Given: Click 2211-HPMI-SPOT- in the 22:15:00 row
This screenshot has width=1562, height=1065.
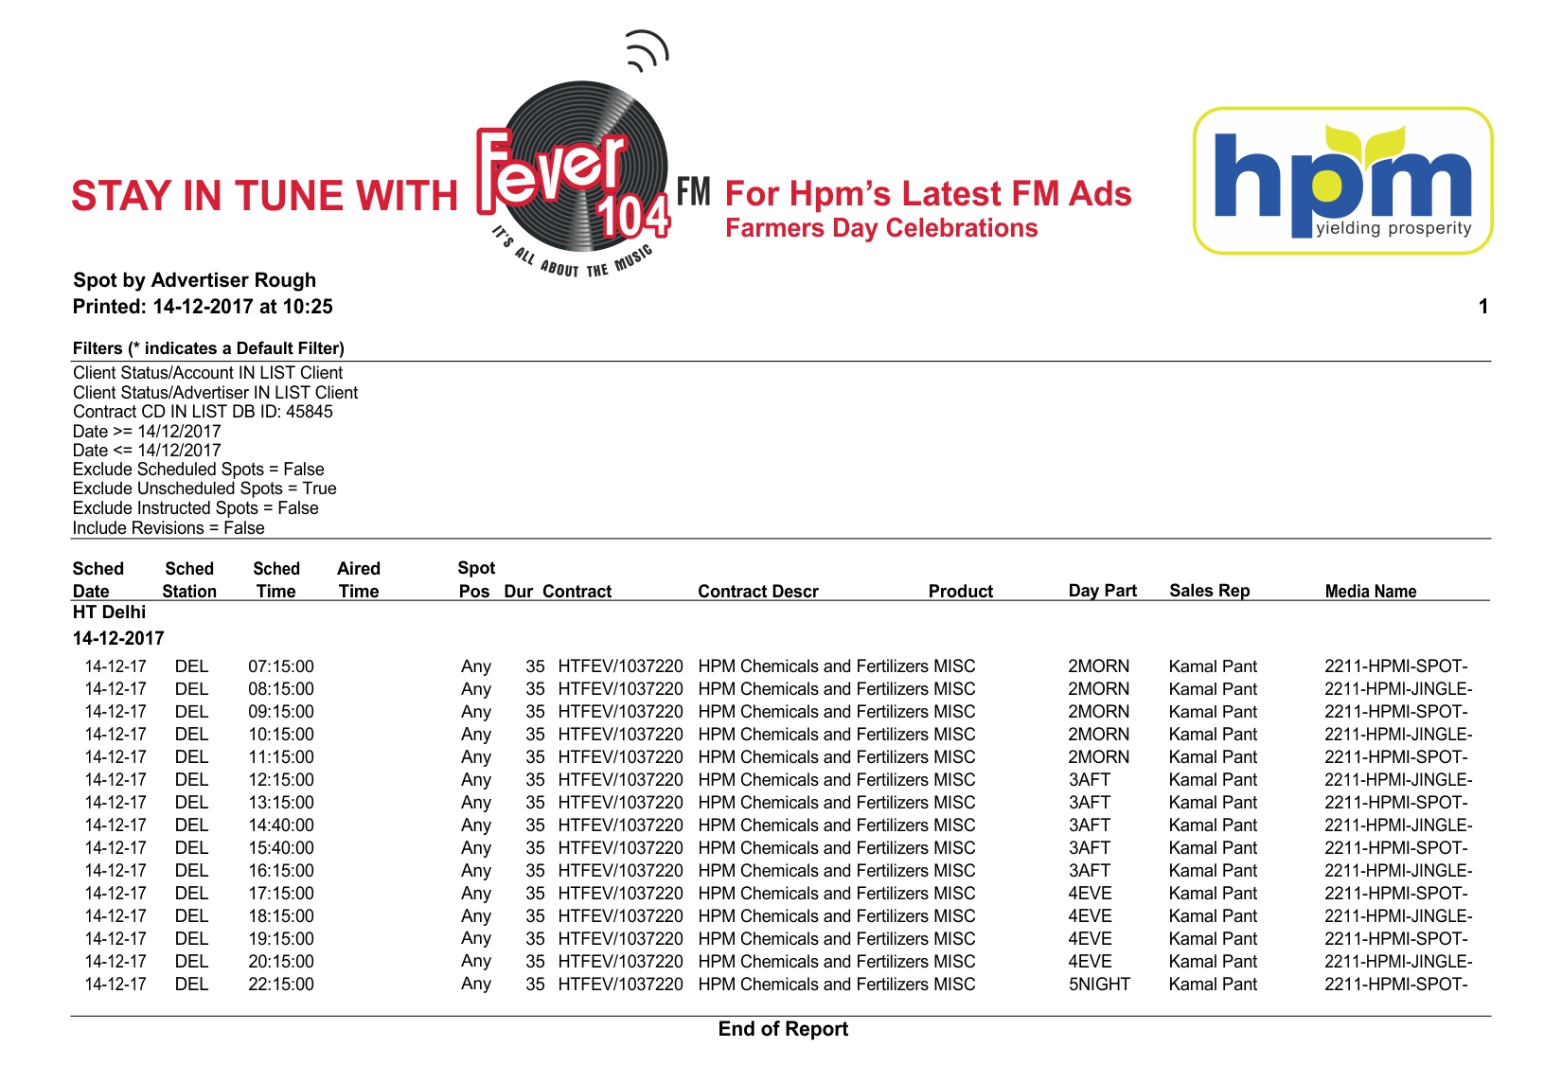Looking at the screenshot, I should pyautogui.click(x=1396, y=985).
